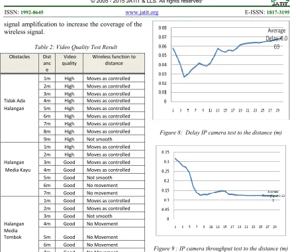The height and width of the screenshot is (252, 290).
Task: Click the E-ISSN number 1817-3195
Action: [x=278, y=13]
